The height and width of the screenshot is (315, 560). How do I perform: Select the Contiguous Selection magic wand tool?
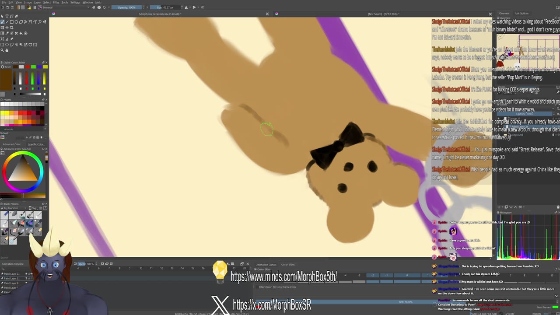(21, 45)
